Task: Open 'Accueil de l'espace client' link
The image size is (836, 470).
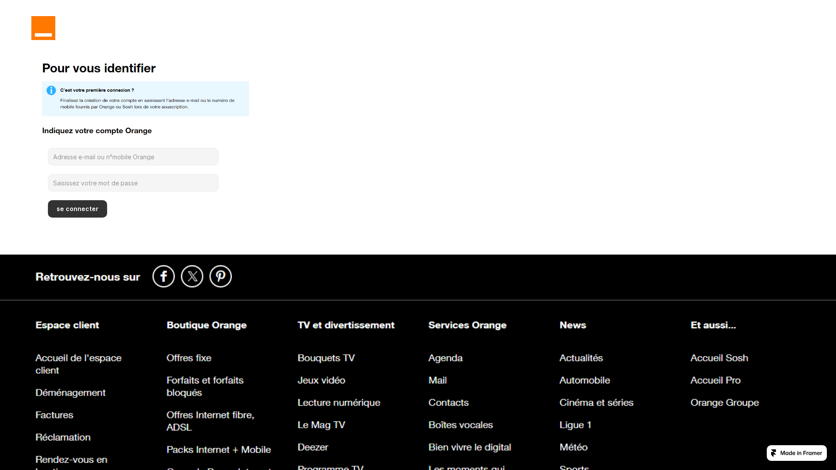Action: coord(78,364)
